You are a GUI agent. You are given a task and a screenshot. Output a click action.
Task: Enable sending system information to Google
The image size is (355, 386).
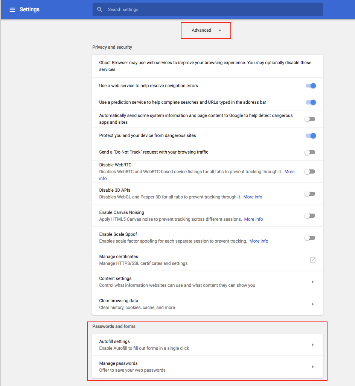tap(310, 119)
